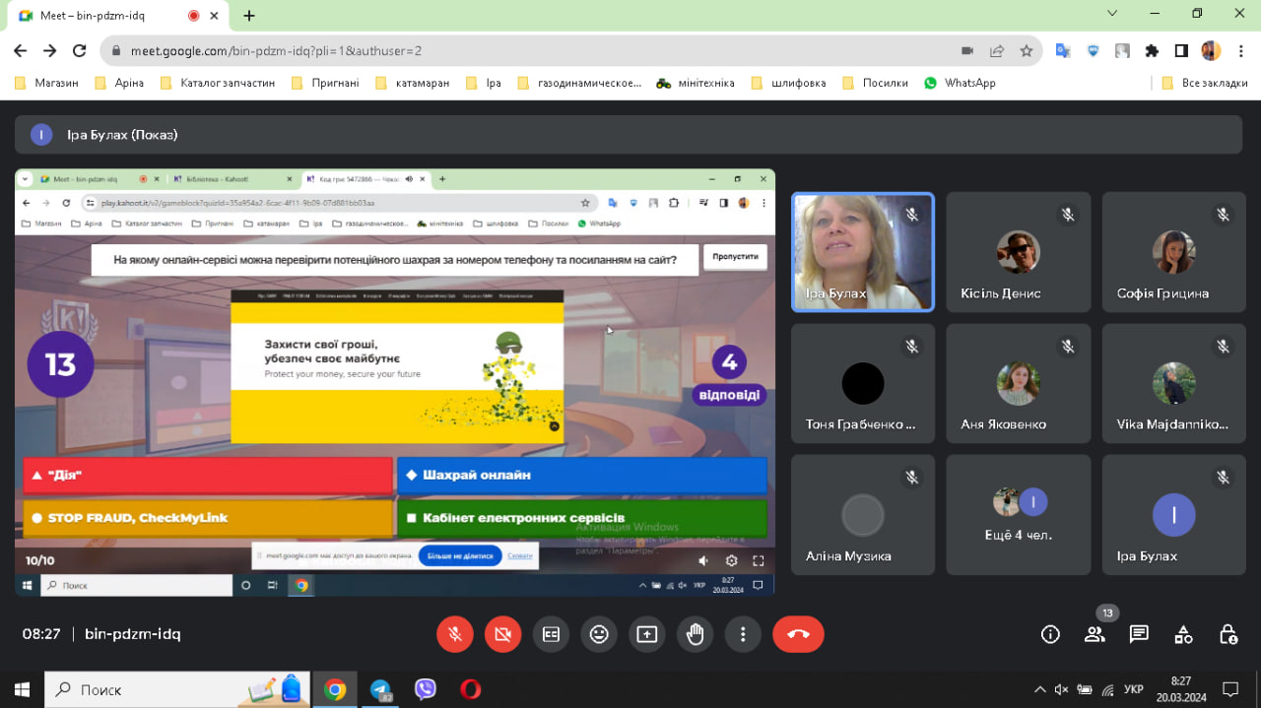
Task: Select the red "Дія" answer in Kahoot
Action: pos(208,475)
